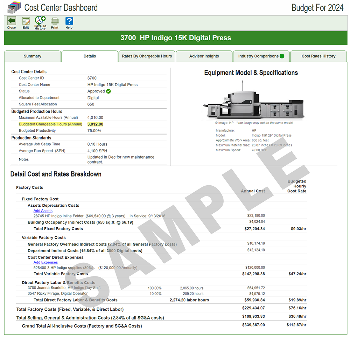The width and height of the screenshot is (350, 344).
Task: Click the Cost Center ID value 3700
Action: point(92,78)
